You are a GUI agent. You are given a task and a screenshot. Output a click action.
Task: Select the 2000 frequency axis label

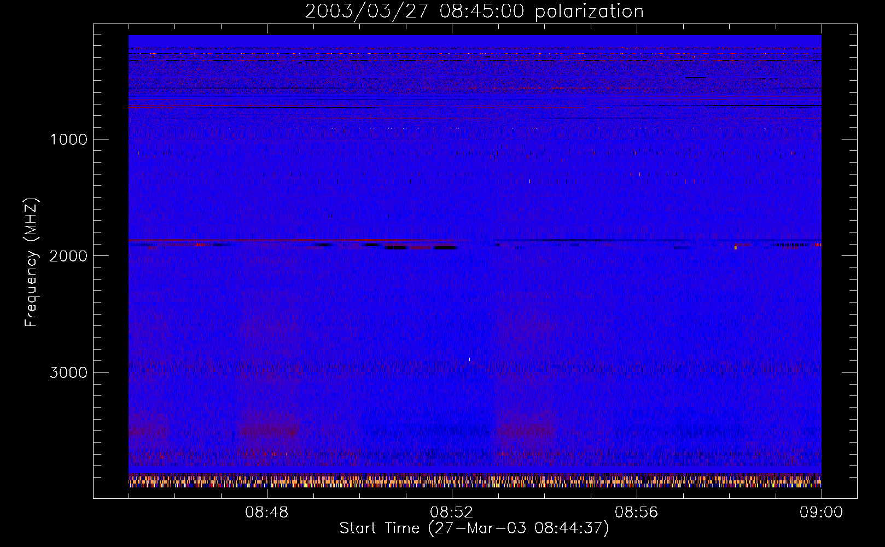coord(68,256)
